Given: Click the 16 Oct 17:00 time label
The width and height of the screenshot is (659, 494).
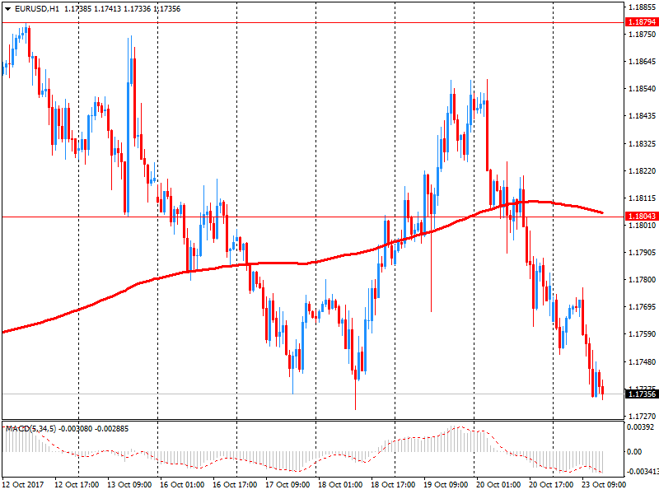Looking at the screenshot, I should coord(235,485).
